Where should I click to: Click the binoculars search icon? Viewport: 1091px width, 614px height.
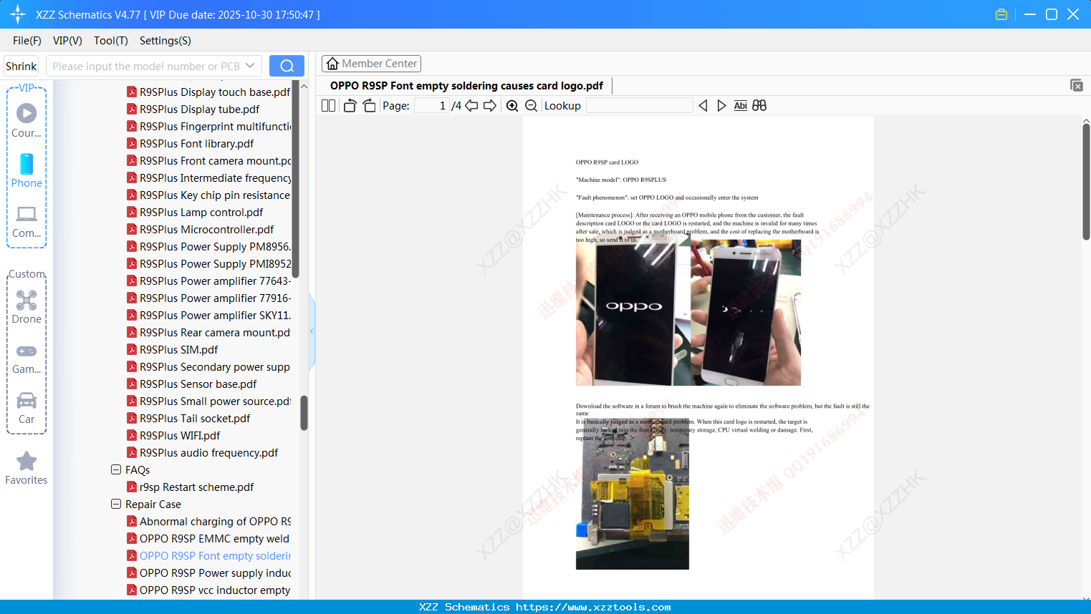759,106
